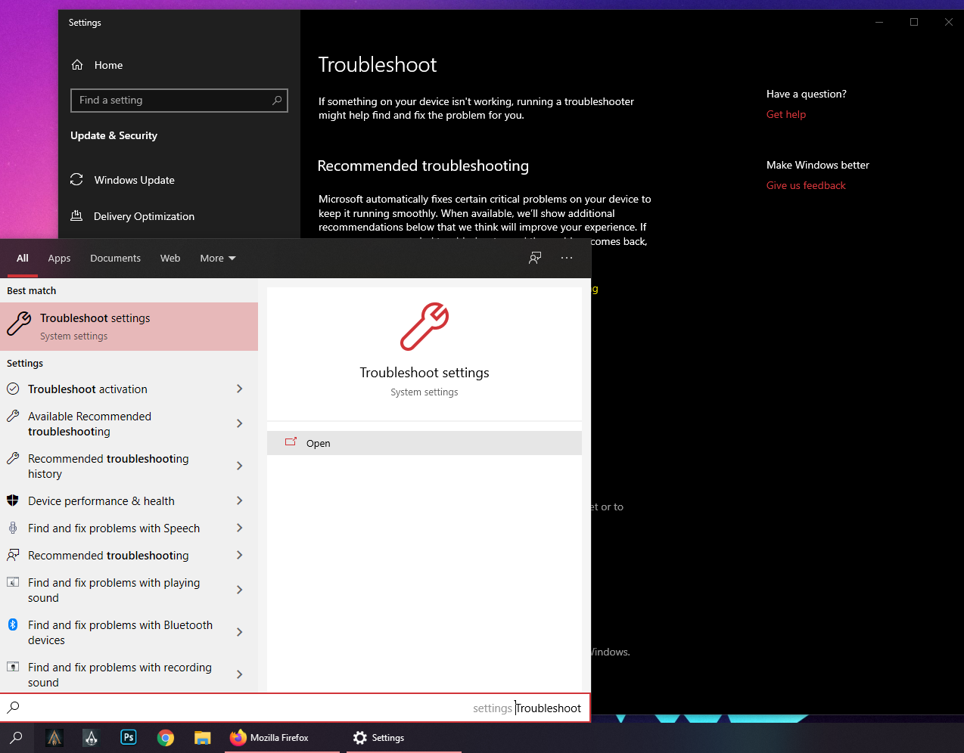Expand arrow for Find and fix problems with Speech

coord(239,528)
